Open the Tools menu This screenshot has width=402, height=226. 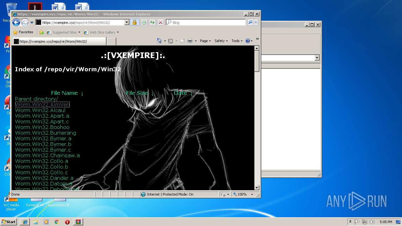click(237, 41)
